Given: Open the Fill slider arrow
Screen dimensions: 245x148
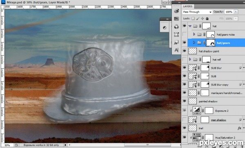Looking at the screenshot, I should (x=236, y=18).
